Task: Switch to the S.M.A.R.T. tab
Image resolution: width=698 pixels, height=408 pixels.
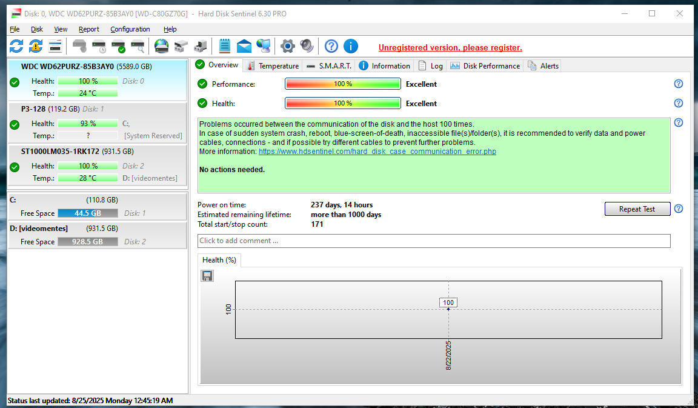Action: pyautogui.click(x=329, y=66)
